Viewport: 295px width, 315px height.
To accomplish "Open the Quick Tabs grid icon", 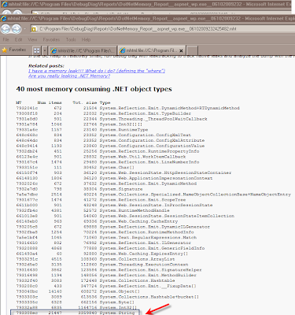I will pyautogui.click(x=37, y=50).
